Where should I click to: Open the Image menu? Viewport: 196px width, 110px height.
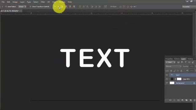(x=15, y=2)
